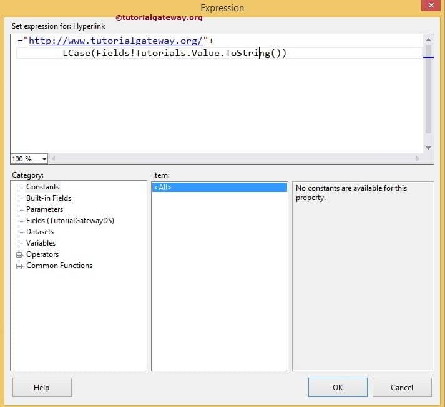
Task: Open the 100 % zoom dropdown
Action: tap(44, 159)
